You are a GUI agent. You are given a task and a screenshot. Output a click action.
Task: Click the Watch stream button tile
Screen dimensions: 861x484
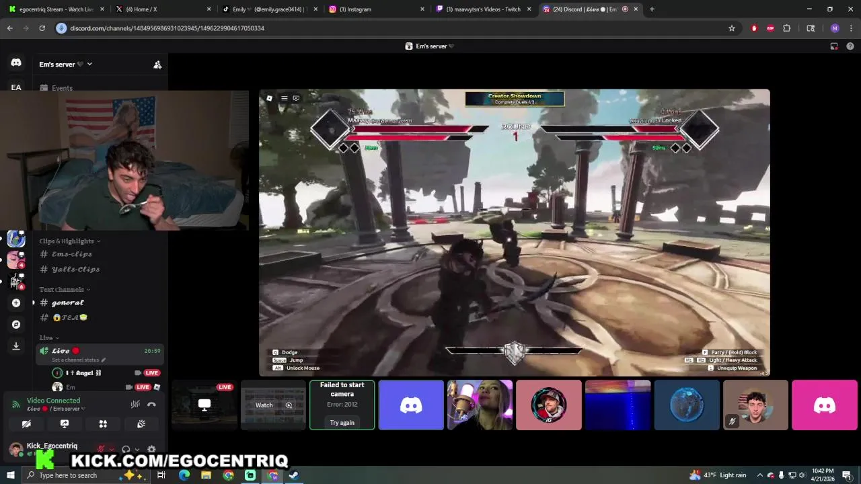(x=273, y=405)
